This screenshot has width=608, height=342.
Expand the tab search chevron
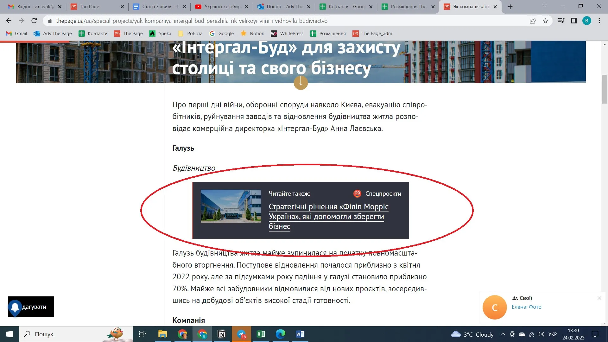pyautogui.click(x=544, y=6)
